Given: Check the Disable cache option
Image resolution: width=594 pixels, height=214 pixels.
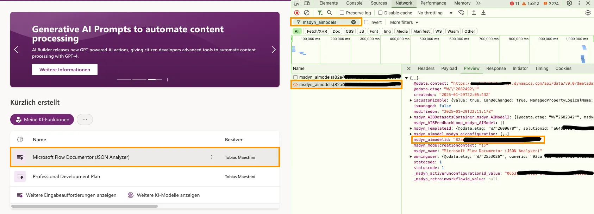Looking at the screenshot, I should (380, 13).
